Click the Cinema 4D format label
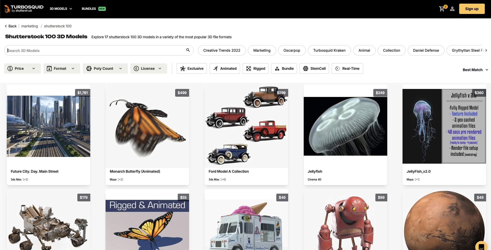491x250 pixels. (314, 179)
